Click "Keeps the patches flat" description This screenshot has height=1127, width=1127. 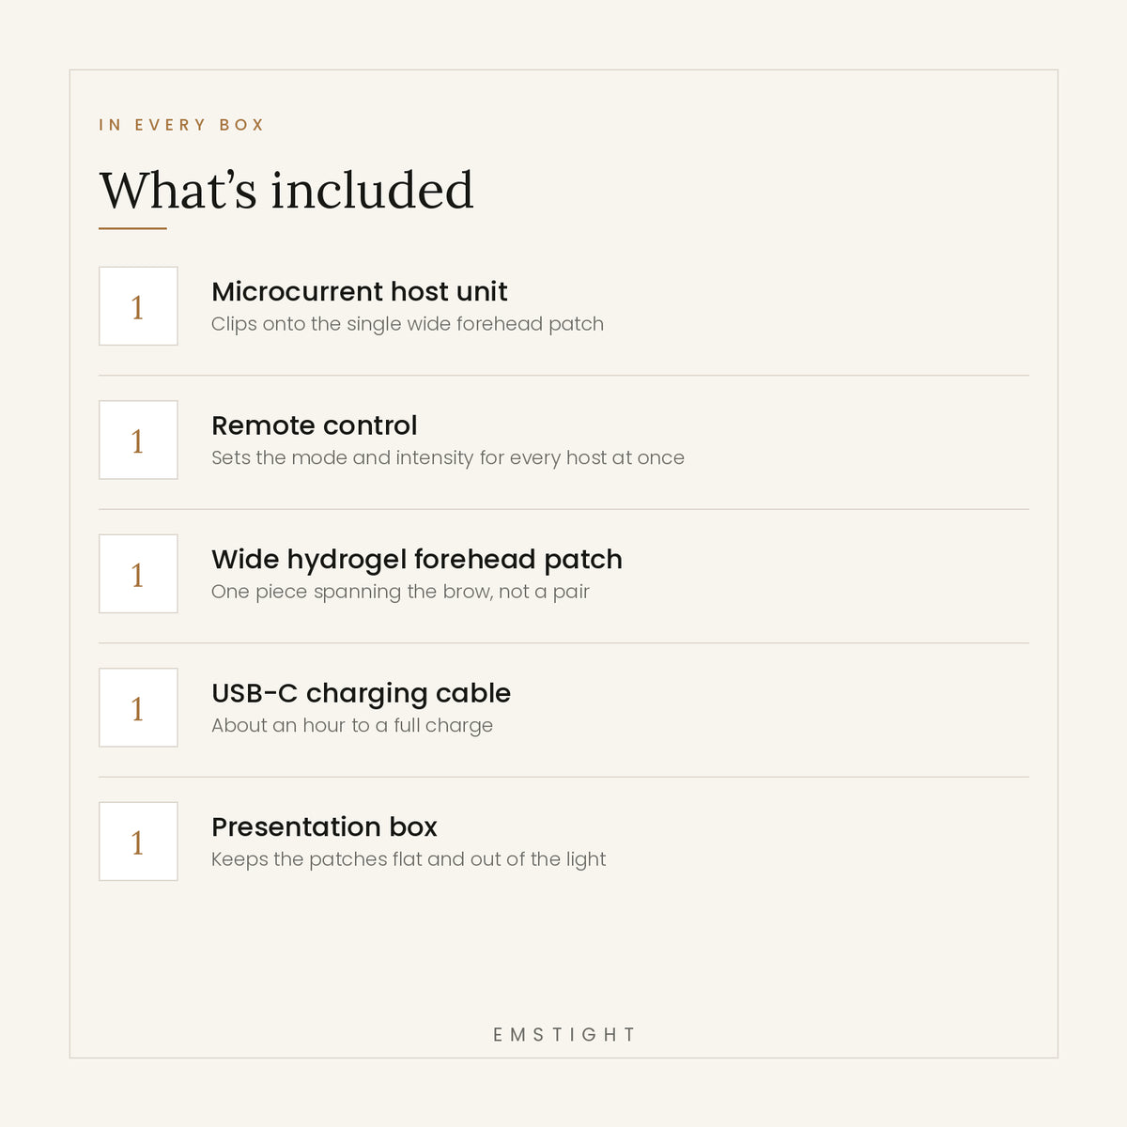[409, 859]
